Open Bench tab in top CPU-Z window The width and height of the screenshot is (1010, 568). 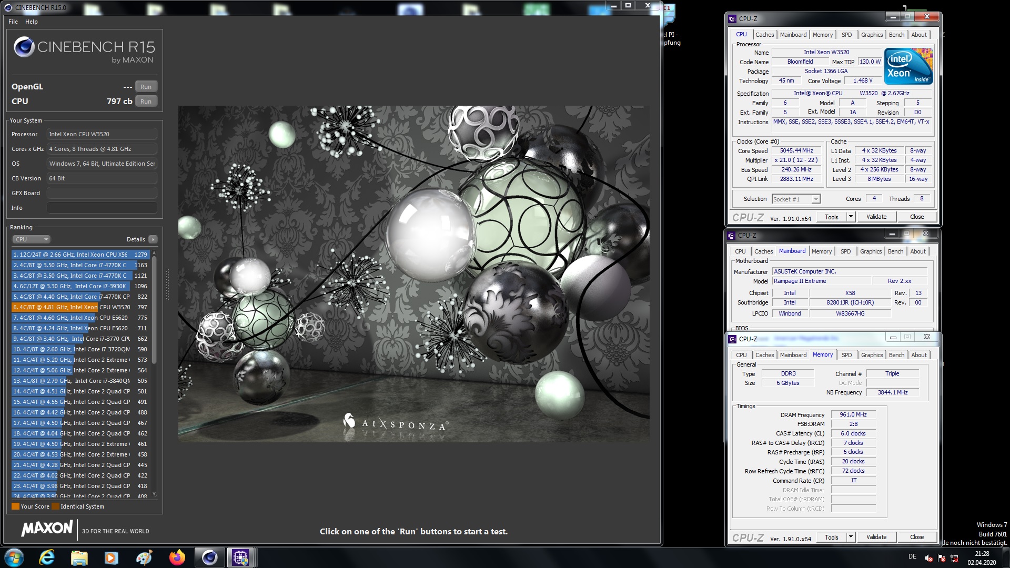tap(896, 35)
